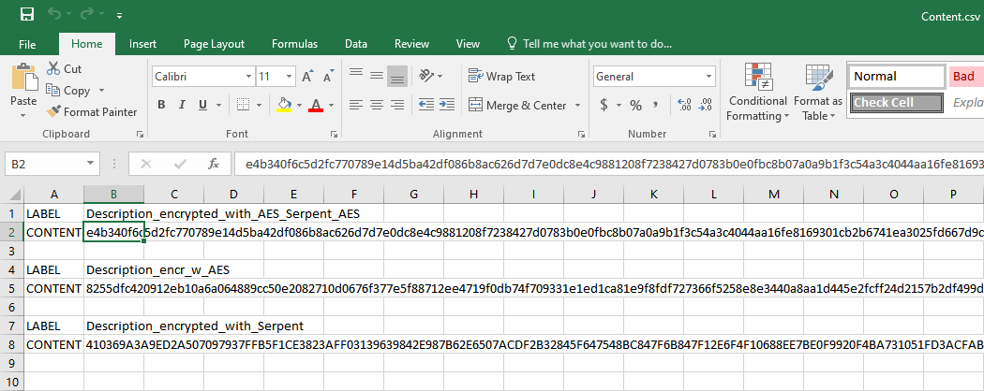The width and height of the screenshot is (984, 391).
Task: Apply the Bad cell style
Action: (x=966, y=77)
